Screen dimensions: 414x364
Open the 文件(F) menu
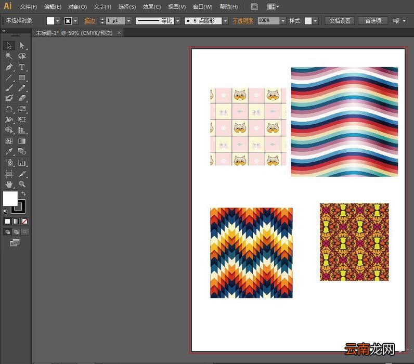28,7
